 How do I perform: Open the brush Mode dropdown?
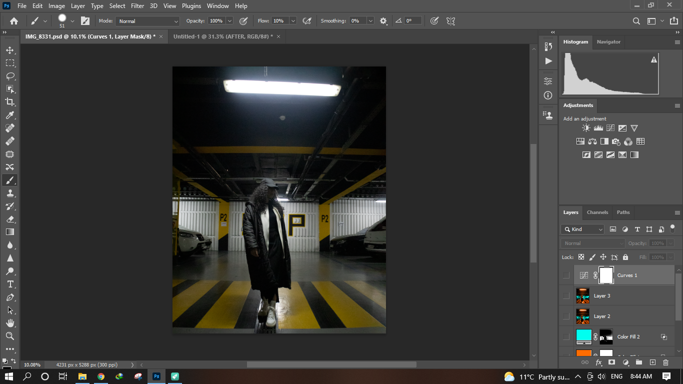point(147,21)
